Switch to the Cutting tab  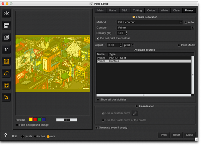[137, 10]
